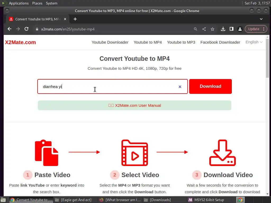This screenshot has width=271, height=203.
Task: View site info via the lock icon
Action: [x=37, y=29]
